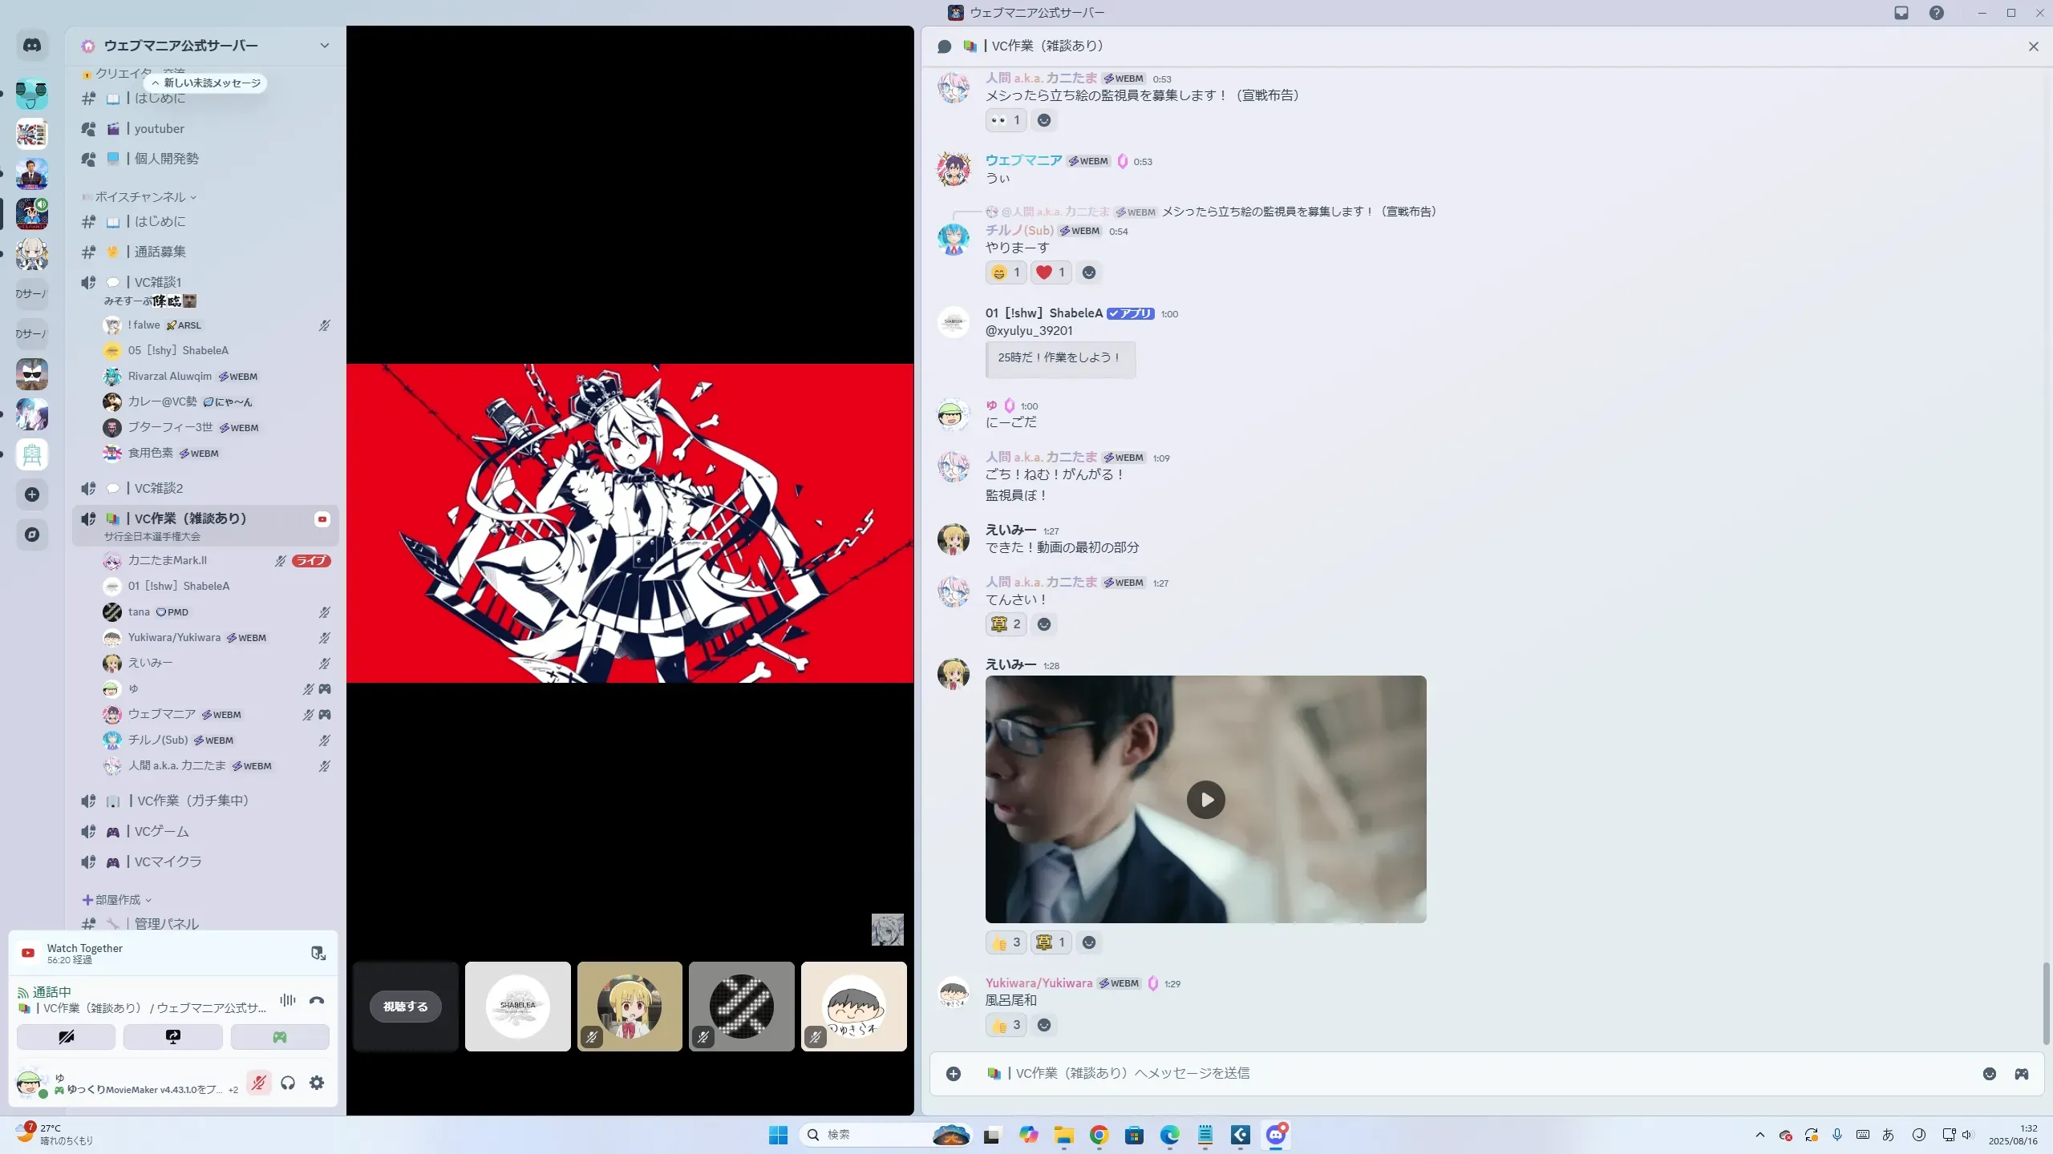The width and height of the screenshot is (2053, 1154).
Task: Open Discord direct messages home
Action: tap(32, 46)
